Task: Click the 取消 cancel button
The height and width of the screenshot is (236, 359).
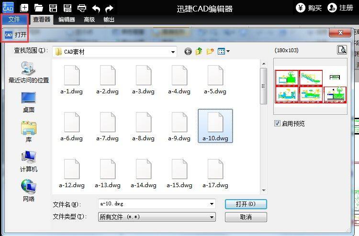Action: click(246, 217)
